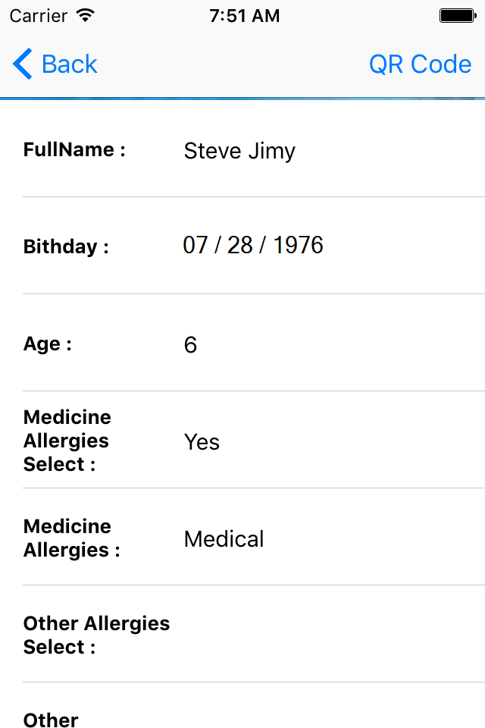
Task: Tap the age value 6
Action: 190,345
